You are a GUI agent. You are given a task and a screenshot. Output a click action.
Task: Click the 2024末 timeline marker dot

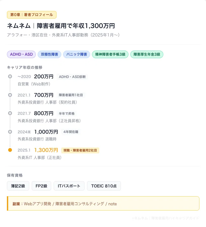click(x=10, y=132)
